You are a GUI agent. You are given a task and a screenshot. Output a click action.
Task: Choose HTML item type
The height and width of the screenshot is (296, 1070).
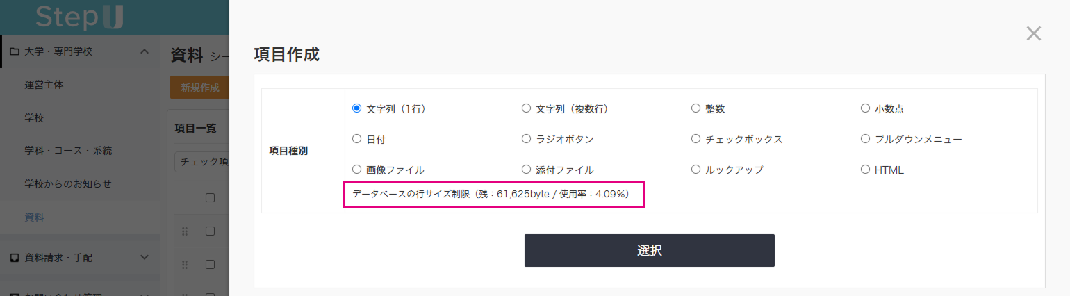point(866,170)
